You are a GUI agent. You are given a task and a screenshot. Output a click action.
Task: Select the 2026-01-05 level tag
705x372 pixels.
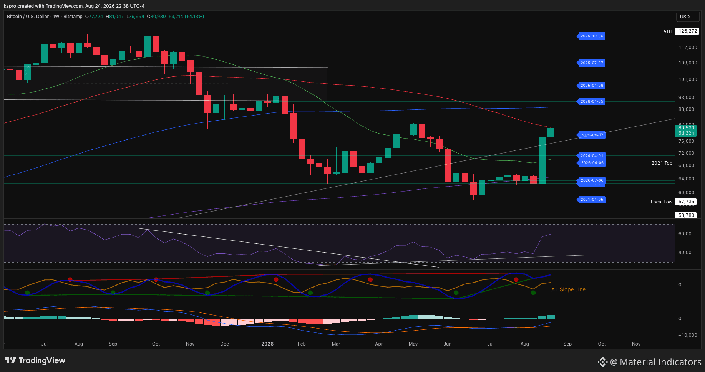[591, 101]
